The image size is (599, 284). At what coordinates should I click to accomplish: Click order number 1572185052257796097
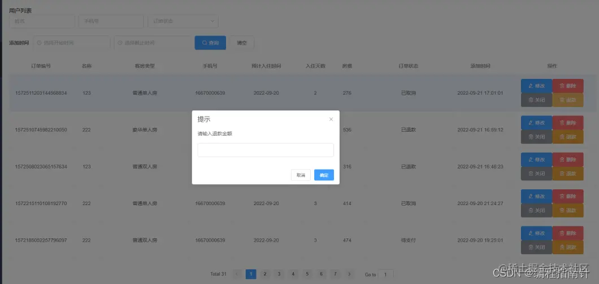point(41,240)
